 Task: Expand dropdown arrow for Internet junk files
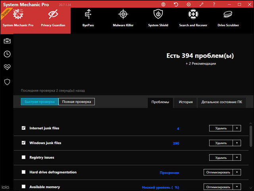(237, 128)
